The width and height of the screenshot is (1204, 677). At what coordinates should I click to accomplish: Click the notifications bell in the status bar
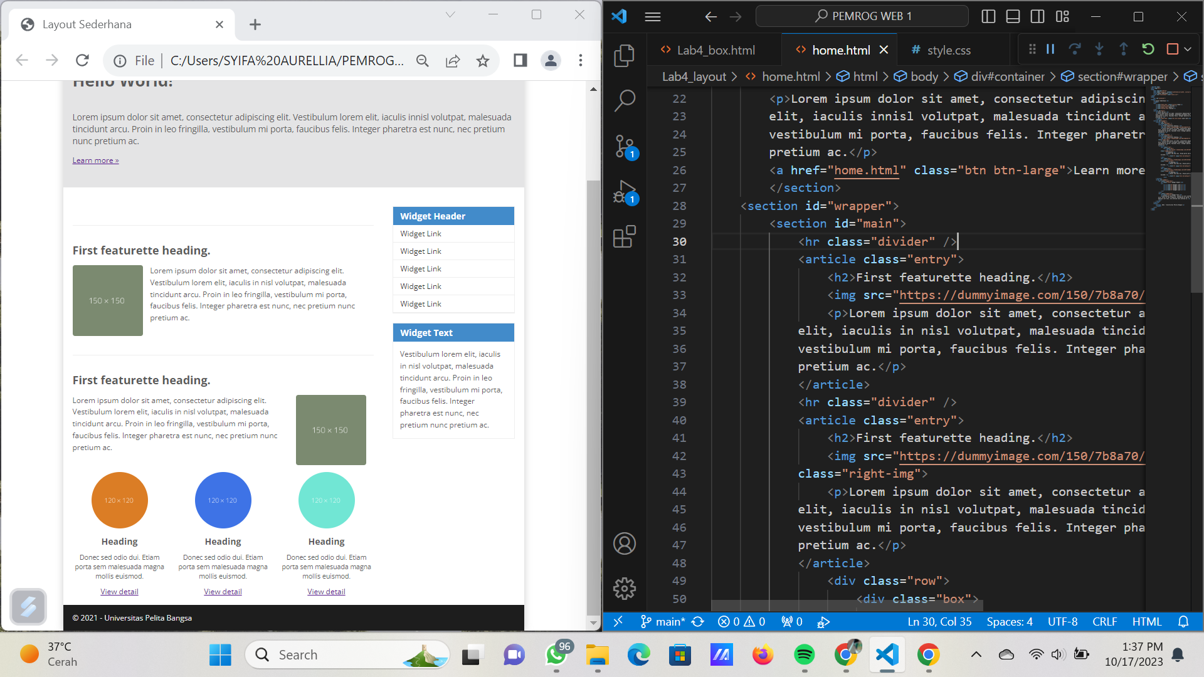(1184, 621)
